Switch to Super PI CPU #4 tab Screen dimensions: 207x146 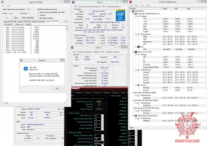coord(10,21)
